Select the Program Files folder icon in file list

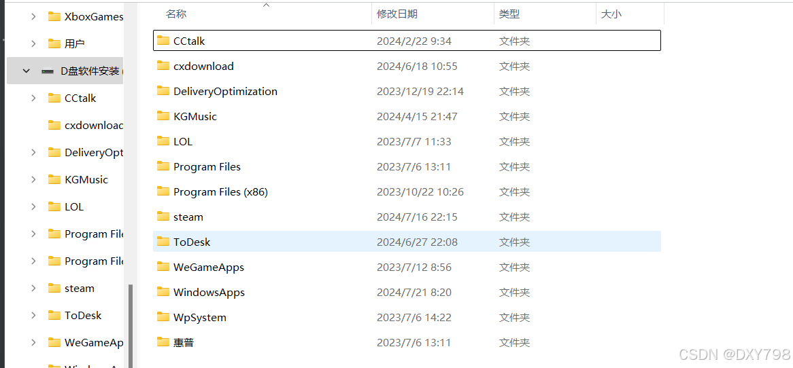163,166
